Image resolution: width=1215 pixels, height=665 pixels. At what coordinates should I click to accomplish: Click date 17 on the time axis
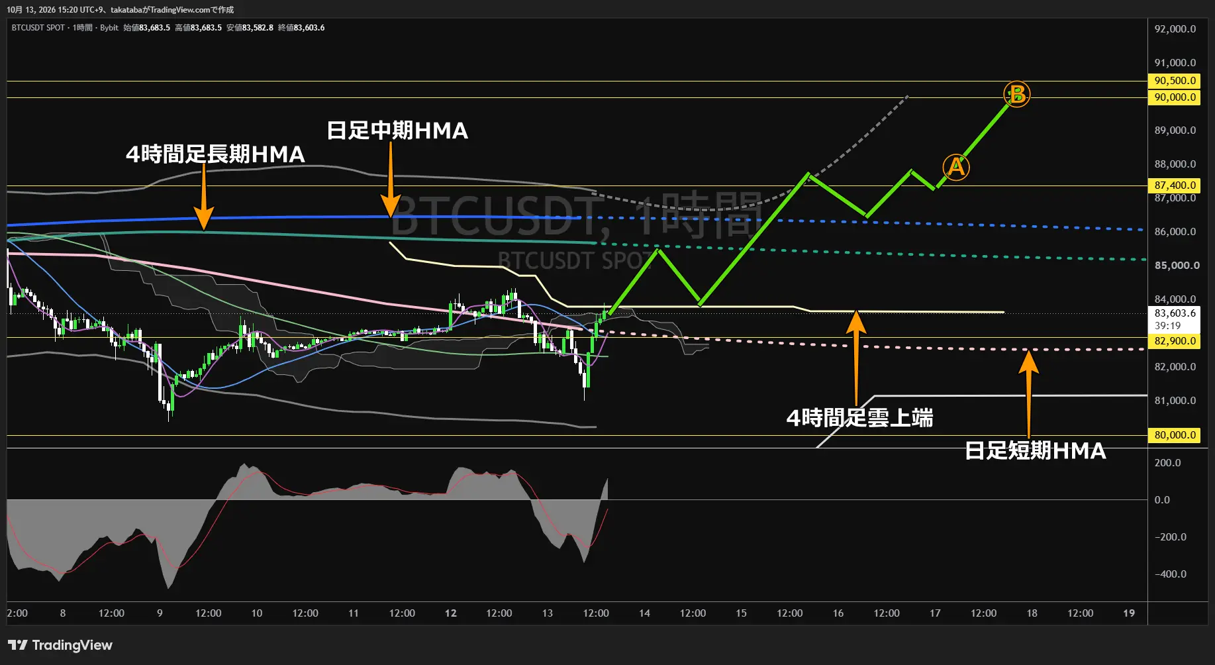[935, 613]
